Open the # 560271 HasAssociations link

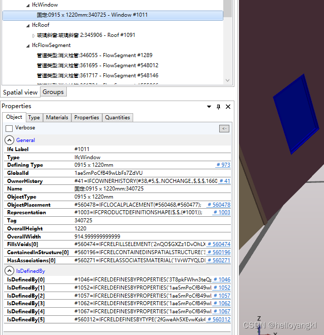point(219,260)
